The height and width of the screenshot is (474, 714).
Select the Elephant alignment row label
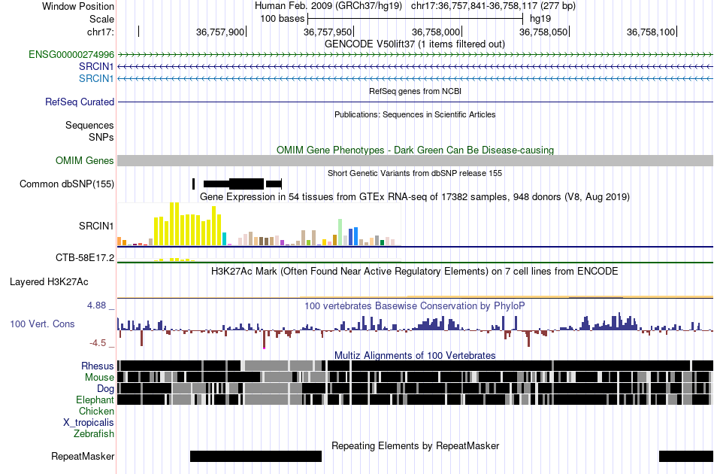[x=95, y=400]
